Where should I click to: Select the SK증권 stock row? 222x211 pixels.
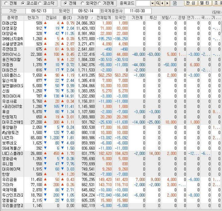(111, 65)
